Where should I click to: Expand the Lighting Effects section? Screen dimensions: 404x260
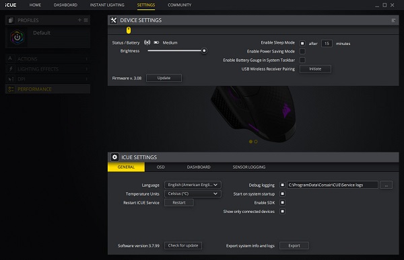[48, 69]
